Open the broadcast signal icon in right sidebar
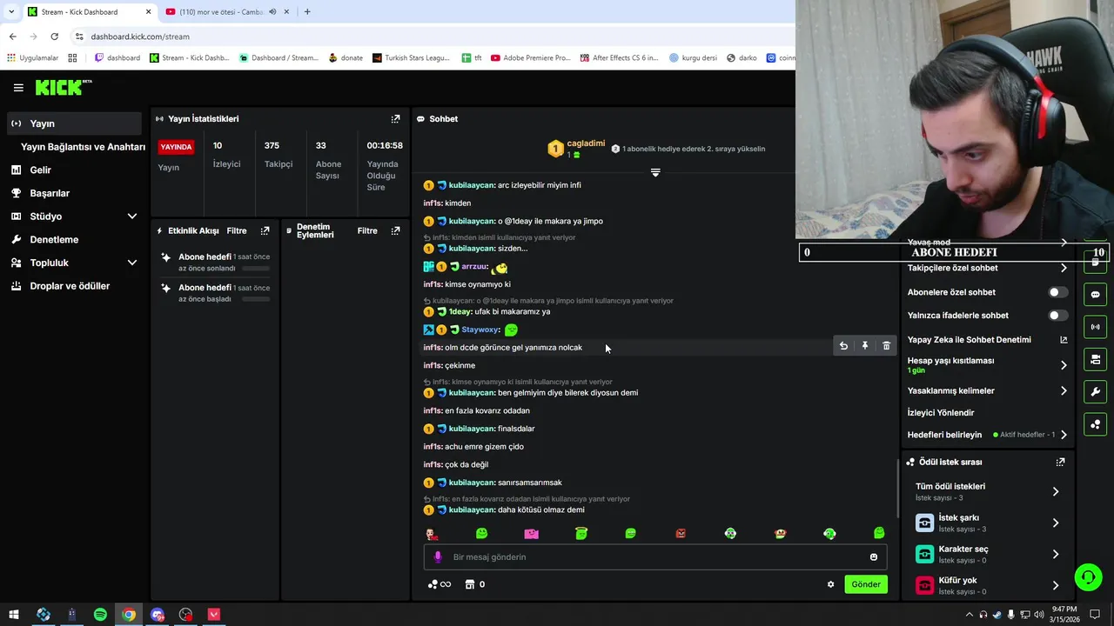 tap(1095, 327)
